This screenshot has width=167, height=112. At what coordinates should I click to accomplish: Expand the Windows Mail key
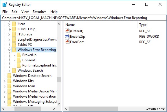coord(5,86)
